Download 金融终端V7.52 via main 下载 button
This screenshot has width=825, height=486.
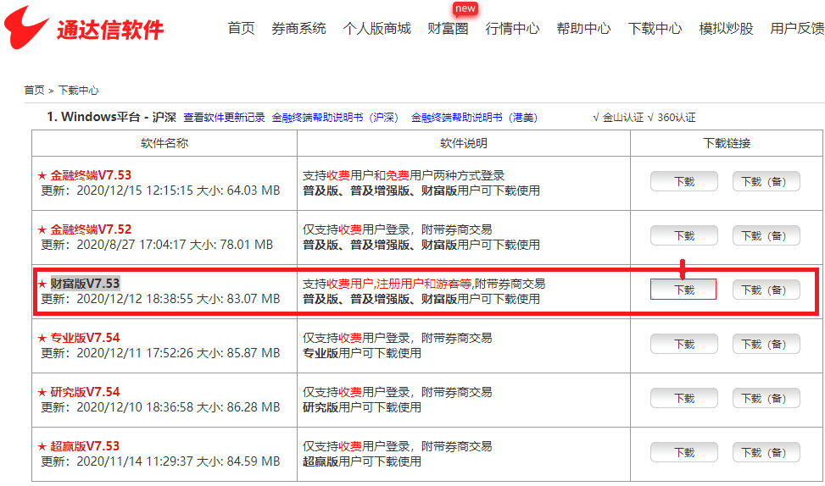pos(684,235)
